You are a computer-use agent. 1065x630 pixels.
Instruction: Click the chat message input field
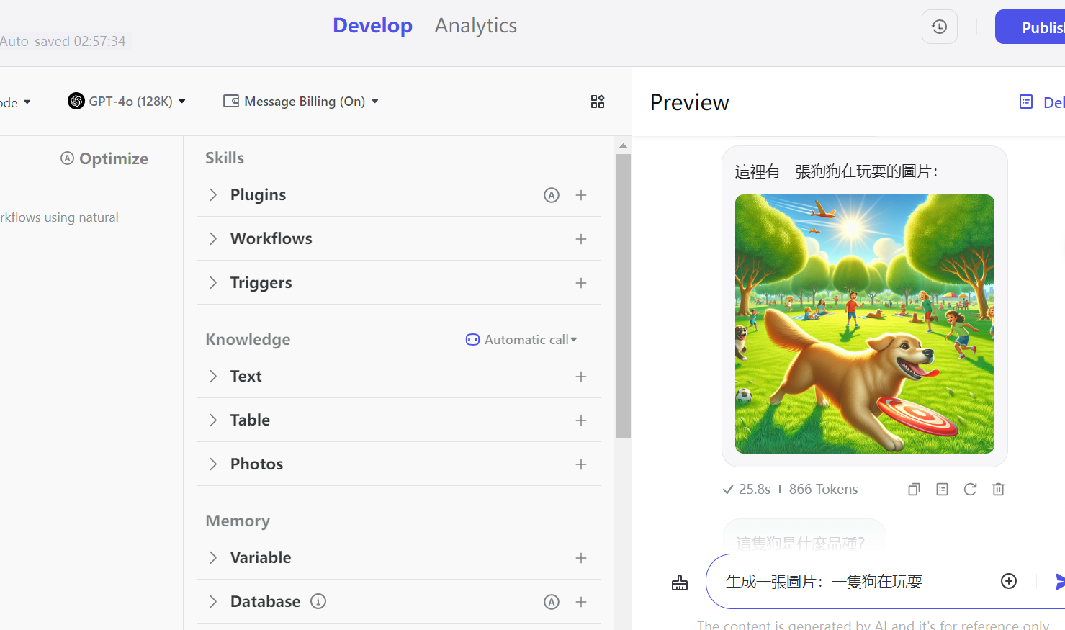(857, 581)
